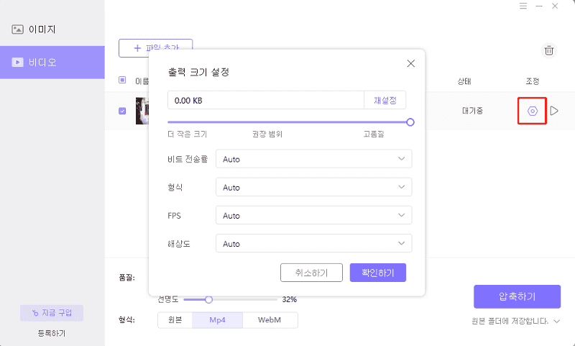The image size is (575, 346).
Task: Select WebM output format
Action: [x=270, y=320]
